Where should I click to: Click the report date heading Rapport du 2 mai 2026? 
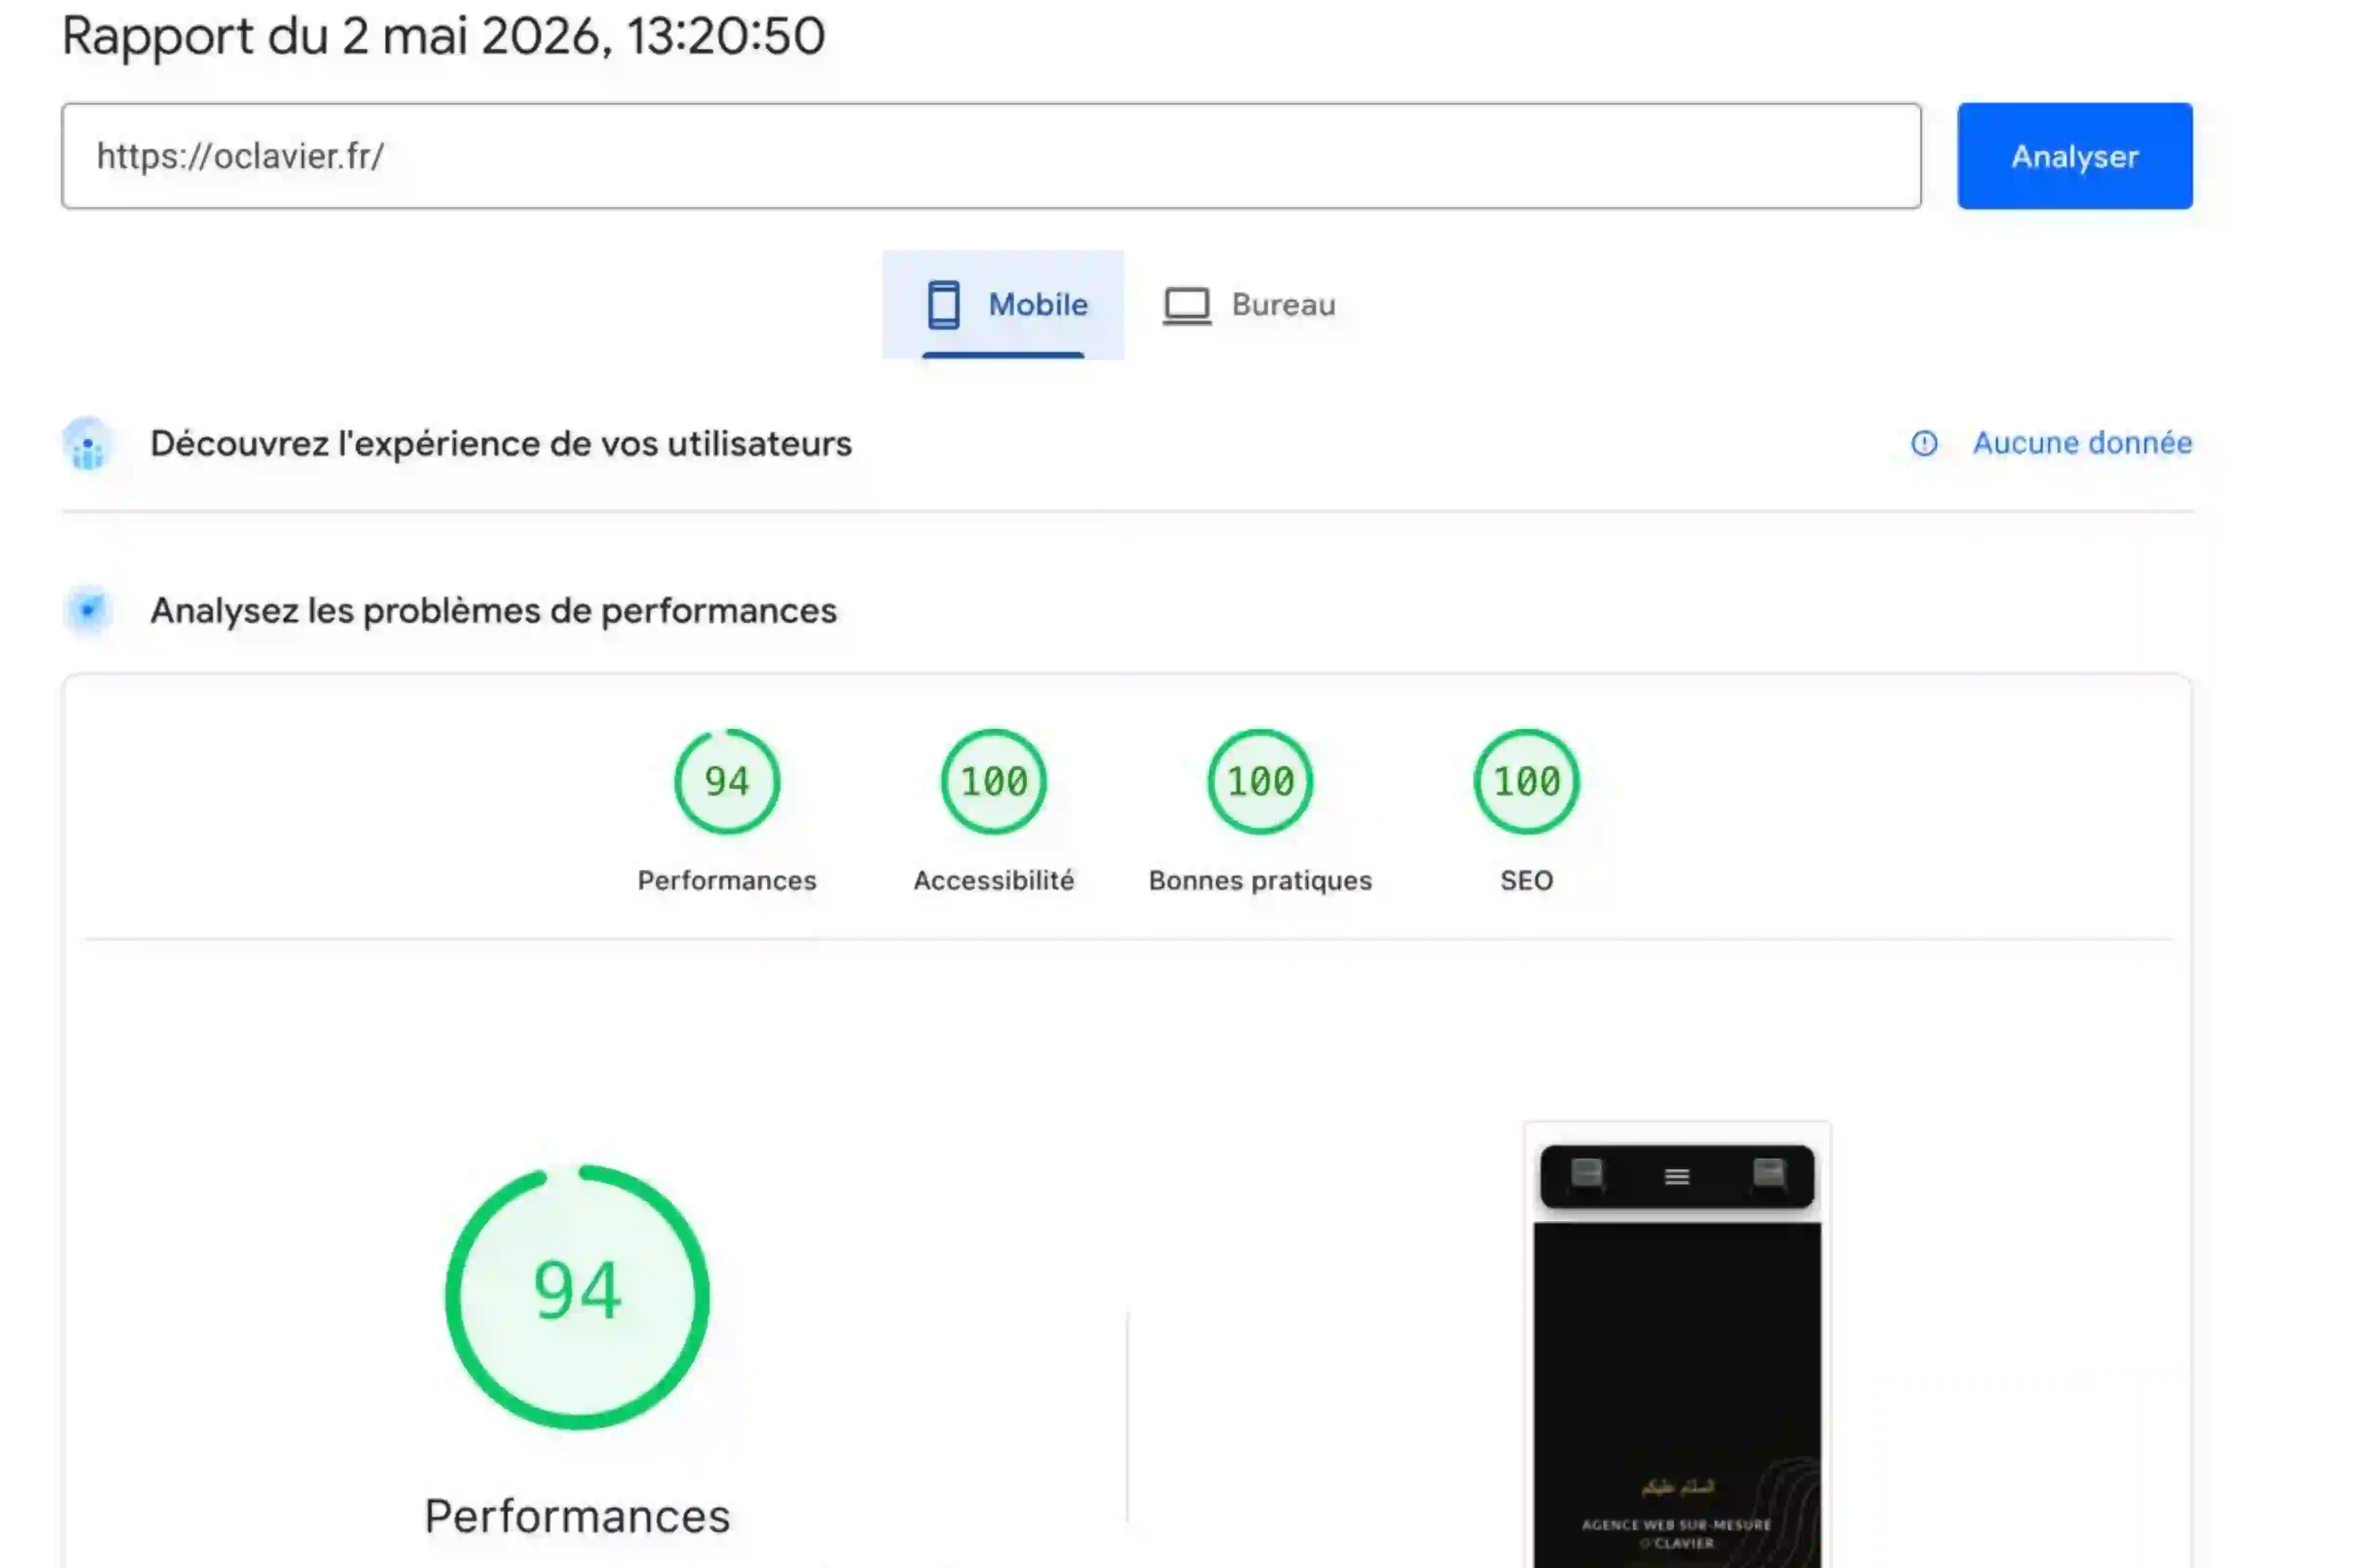point(443,36)
